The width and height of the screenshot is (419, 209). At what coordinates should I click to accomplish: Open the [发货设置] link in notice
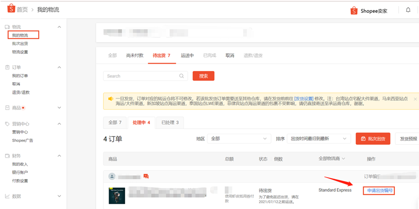pyautogui.click(x=304, y=99)
